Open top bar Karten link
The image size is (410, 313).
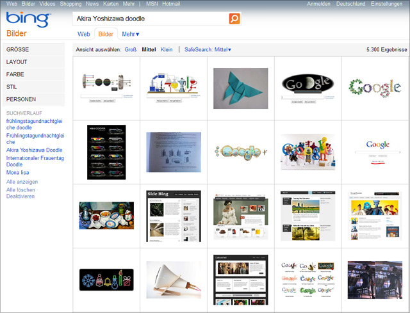click(111, 4)
